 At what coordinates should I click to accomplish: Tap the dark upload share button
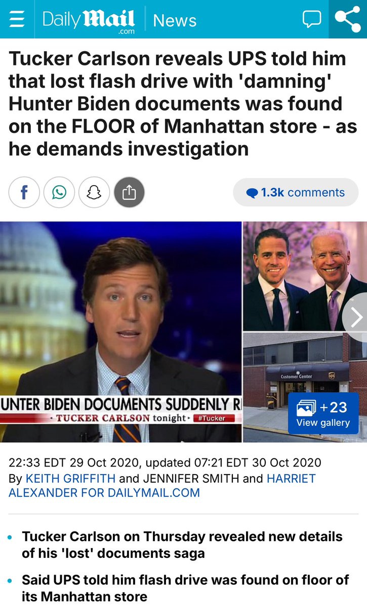pos(129,192)
